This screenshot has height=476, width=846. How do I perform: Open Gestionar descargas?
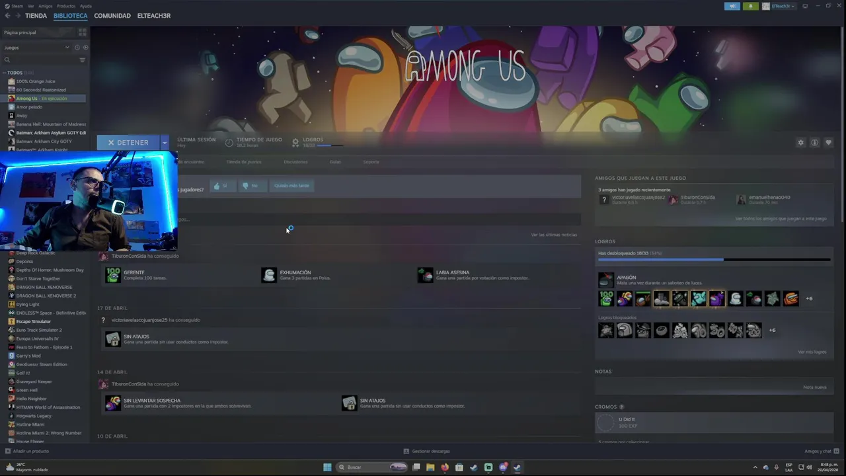point(427,451)
